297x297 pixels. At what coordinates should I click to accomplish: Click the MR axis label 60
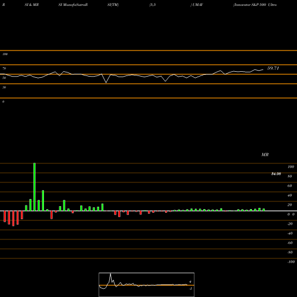click(x=290, y=186)
